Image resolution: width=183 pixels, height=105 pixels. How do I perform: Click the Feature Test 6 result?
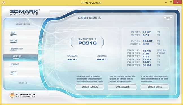click(147, 65)
